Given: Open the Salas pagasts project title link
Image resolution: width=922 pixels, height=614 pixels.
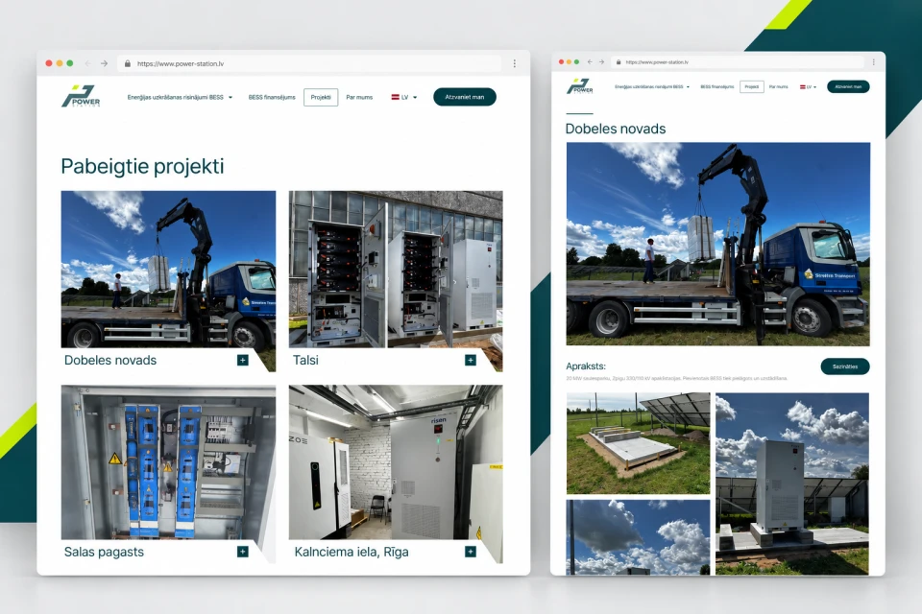Looking at the screenshot, I should (x=104, y=552).
